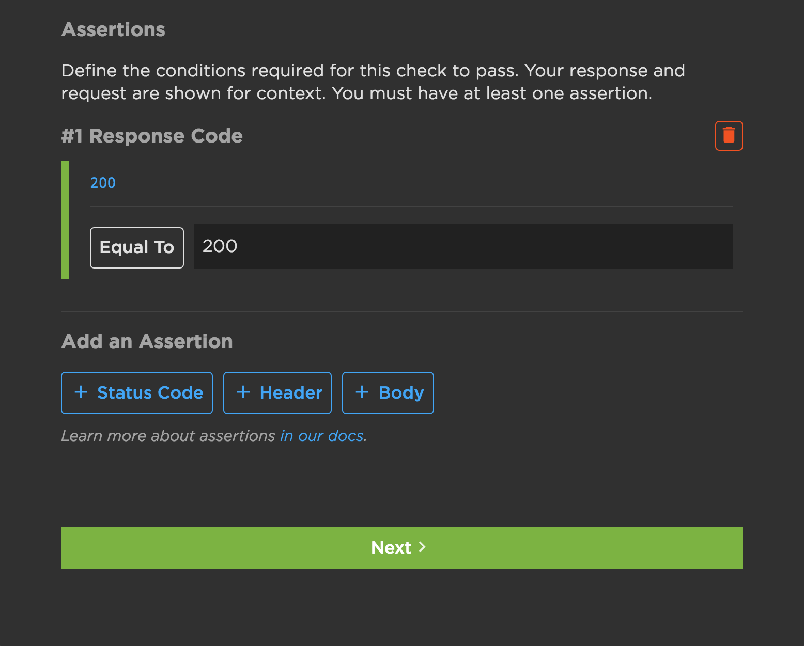Select the '#1 Response Code' title
Viewport: 804px width, 646px height.
coord(152,136)
